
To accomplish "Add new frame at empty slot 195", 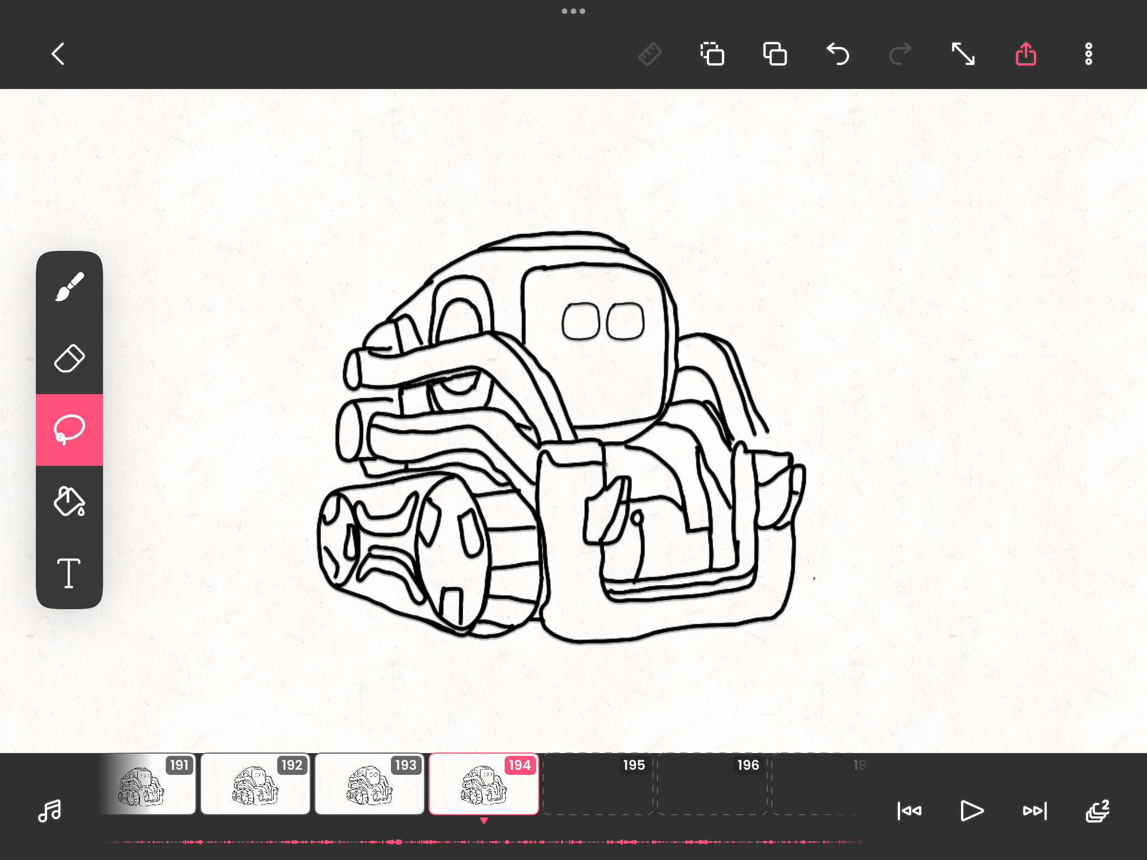I will click(x=598, y=784).
